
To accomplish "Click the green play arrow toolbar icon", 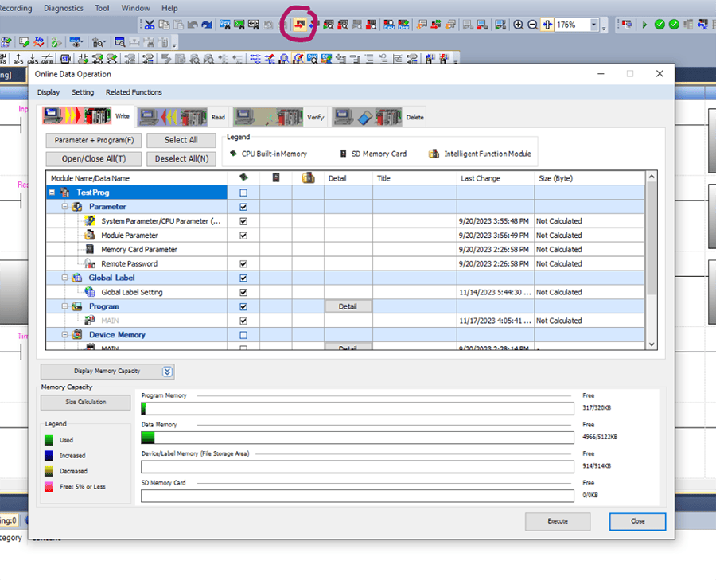I will pyautogui.click(x=644, y=25).
